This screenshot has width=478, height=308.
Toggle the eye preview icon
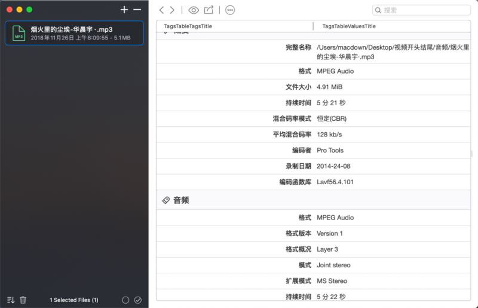[x=194, y=10]
